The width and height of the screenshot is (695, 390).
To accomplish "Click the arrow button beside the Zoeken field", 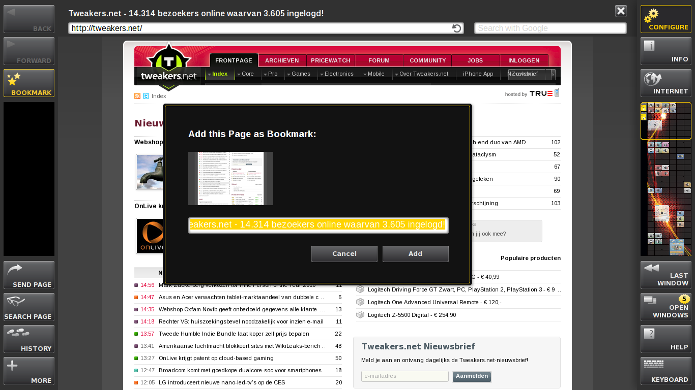I will tap(554, 75).
